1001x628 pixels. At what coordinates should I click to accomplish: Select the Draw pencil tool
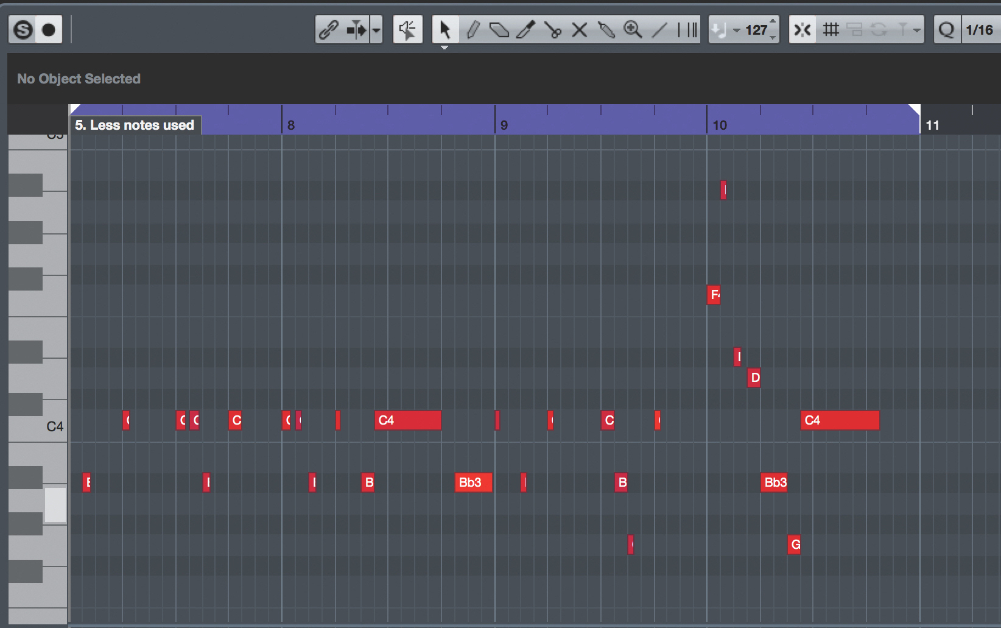coord(472,29)
